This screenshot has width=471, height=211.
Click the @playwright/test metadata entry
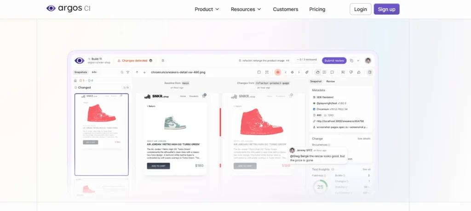pyautogui.click(x=329, y=103)
